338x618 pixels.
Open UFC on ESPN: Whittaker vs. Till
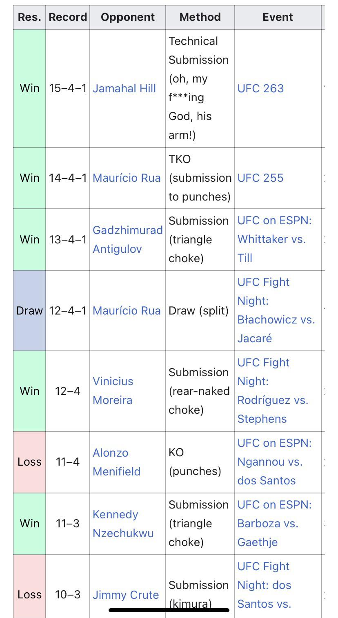coord(274,239)
